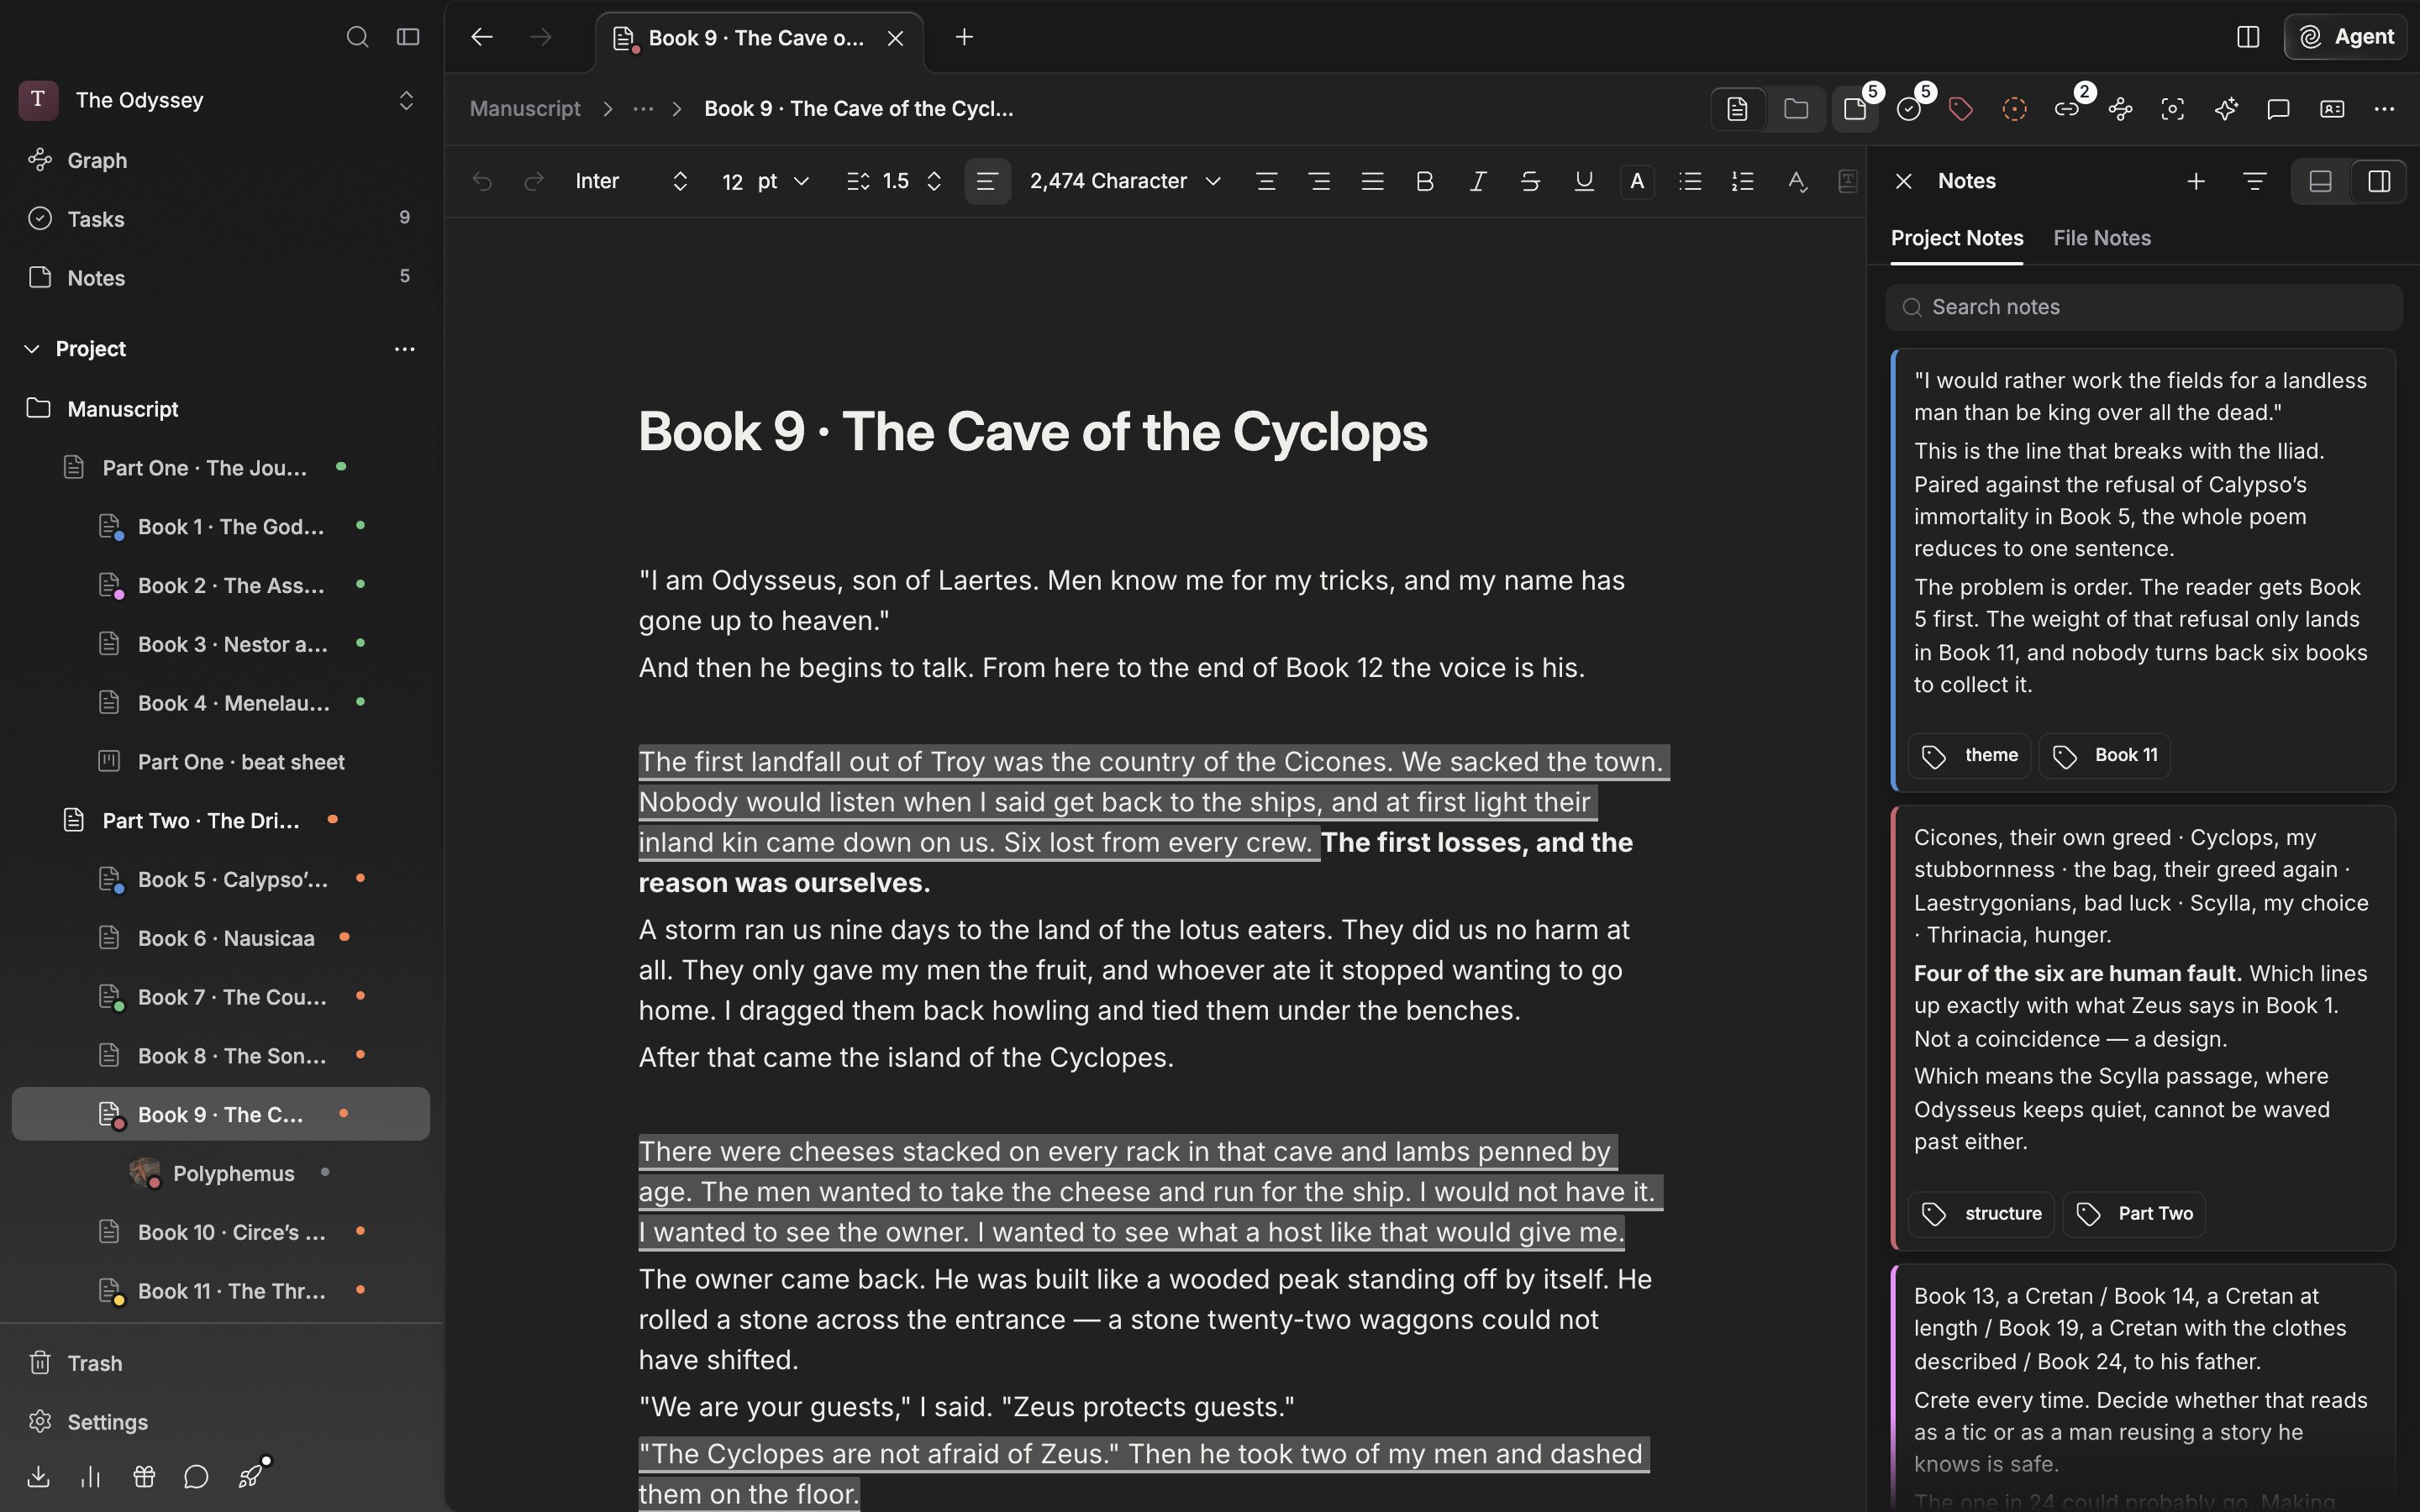
Task: Run the spell check A icon
Action: pyautogui.click(x=1797, y=181)
